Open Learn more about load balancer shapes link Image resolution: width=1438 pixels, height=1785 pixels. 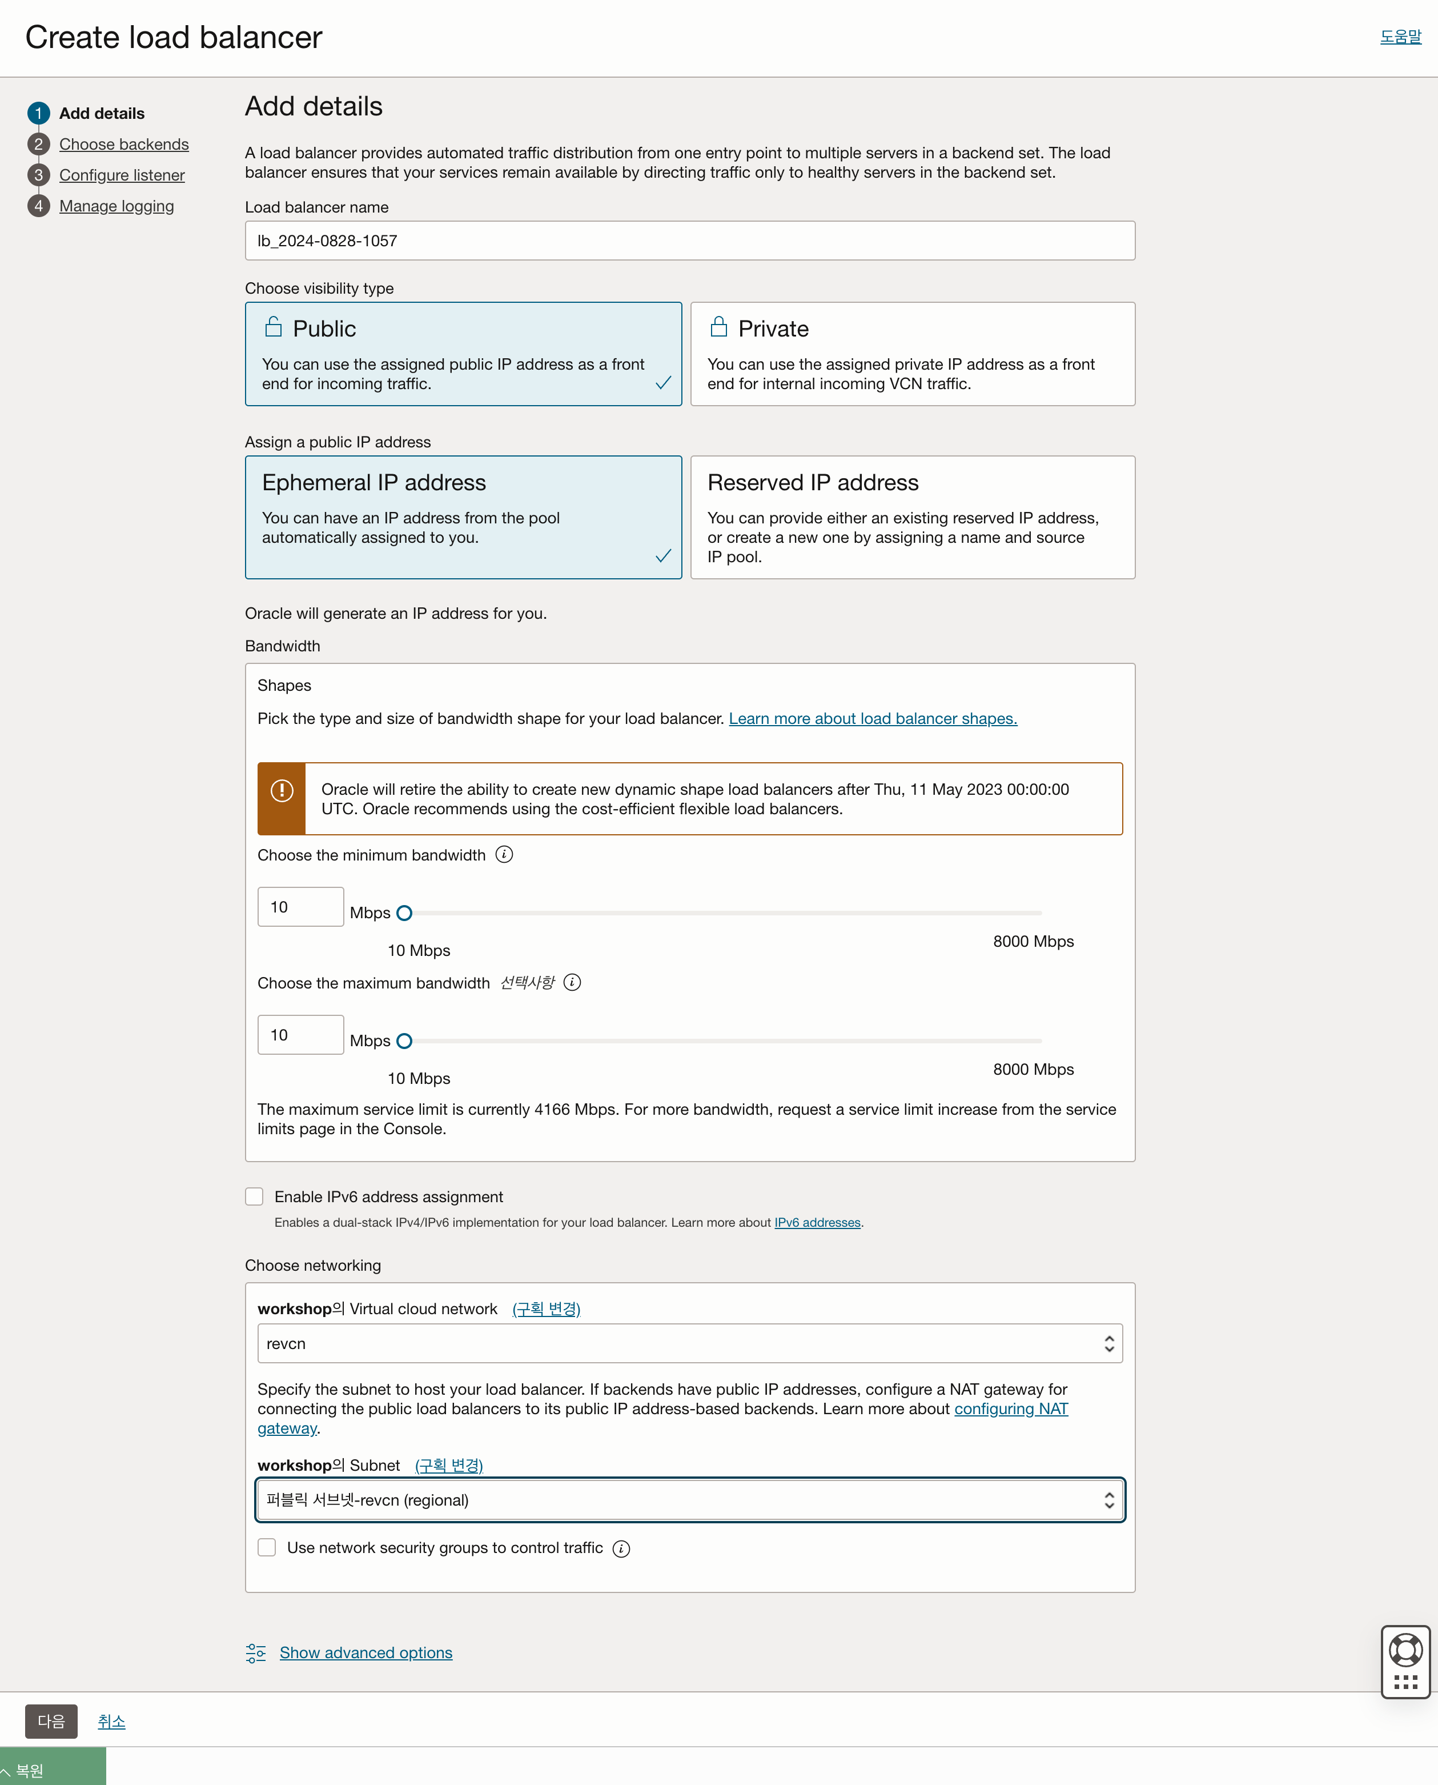point(872,718)
